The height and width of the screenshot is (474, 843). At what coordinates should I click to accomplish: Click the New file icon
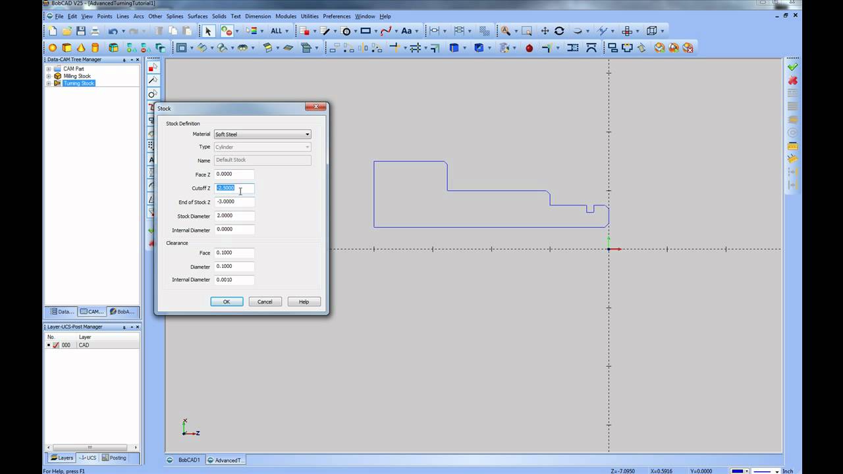click(53, 31)
